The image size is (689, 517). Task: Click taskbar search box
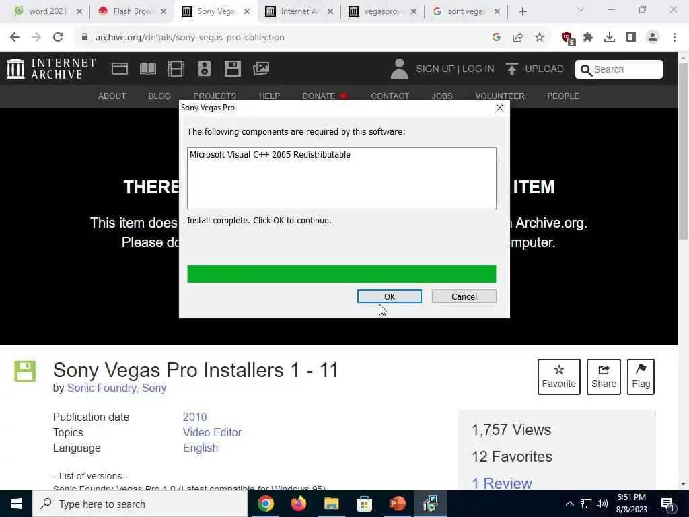140,504
